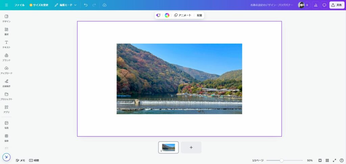Open the アップロード (Uploads) panel
This screenshot has height=164, width=346.
6,70
